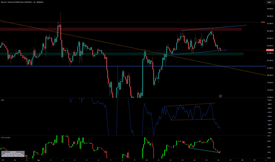The image size is (275, 162).
Task: Click the 87,000.0 price axis label
Action: tap(270, 24)
